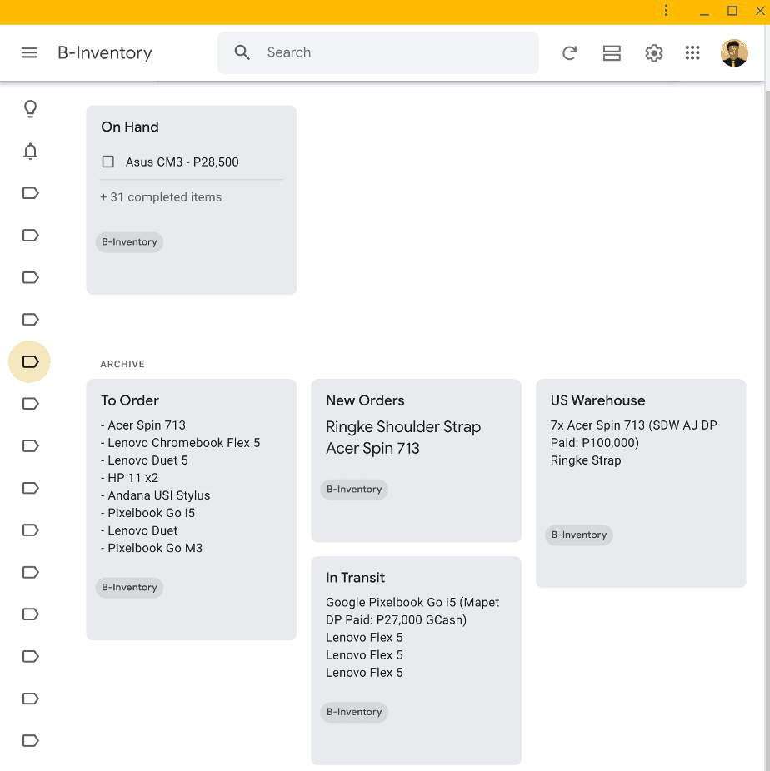Focus the Search input field
This screenshot has height=771, width=770.
tap(377, 52)
